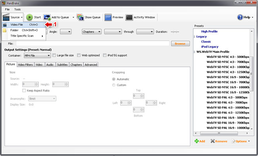Select WebTV SD NTSC 4:3 - 500Kbps preset
This screenshot has height=156, width=258.
pyautogui.click(x=228, y=57)
